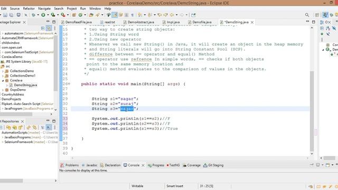The image size is (338, 190).
Task: Switch to the Java perspective icon
Action: point(325,15)
